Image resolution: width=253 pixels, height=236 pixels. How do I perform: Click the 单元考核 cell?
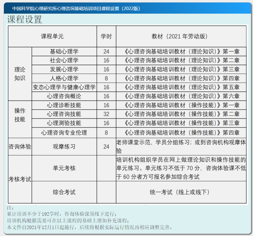(64, 168)
